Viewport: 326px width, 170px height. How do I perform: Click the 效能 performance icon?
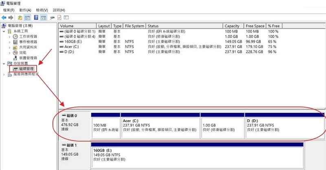tap(15, 53)
